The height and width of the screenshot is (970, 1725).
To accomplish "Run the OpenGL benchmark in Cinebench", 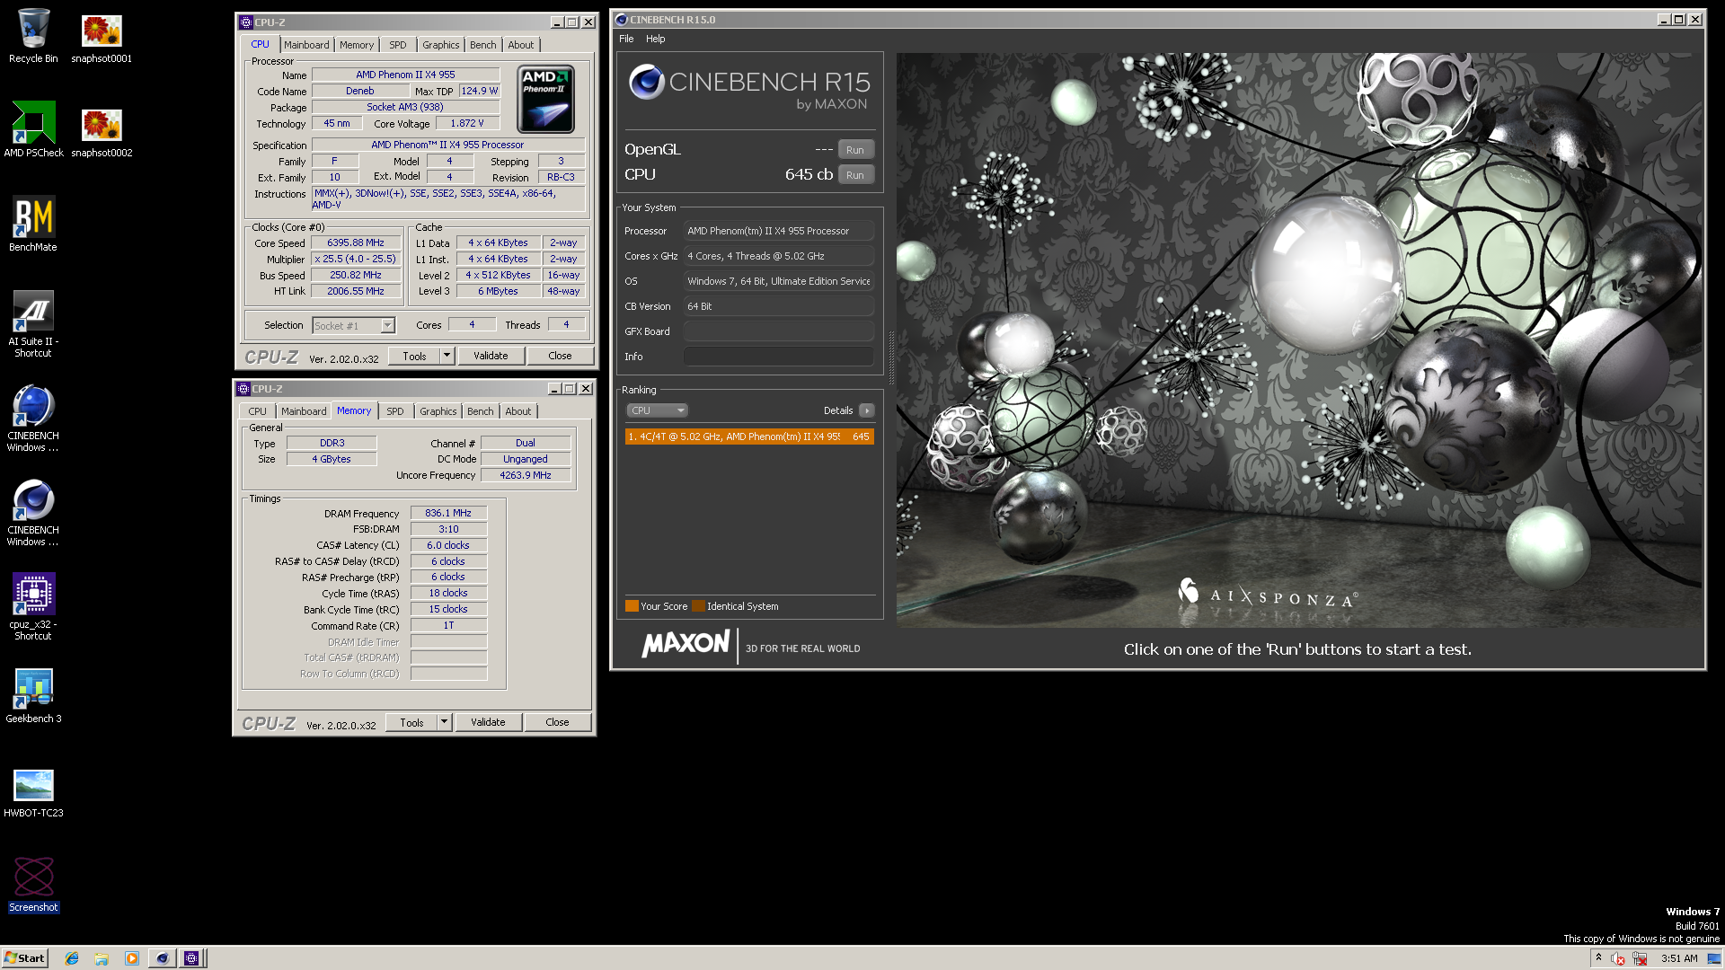I will pos(855,150).
